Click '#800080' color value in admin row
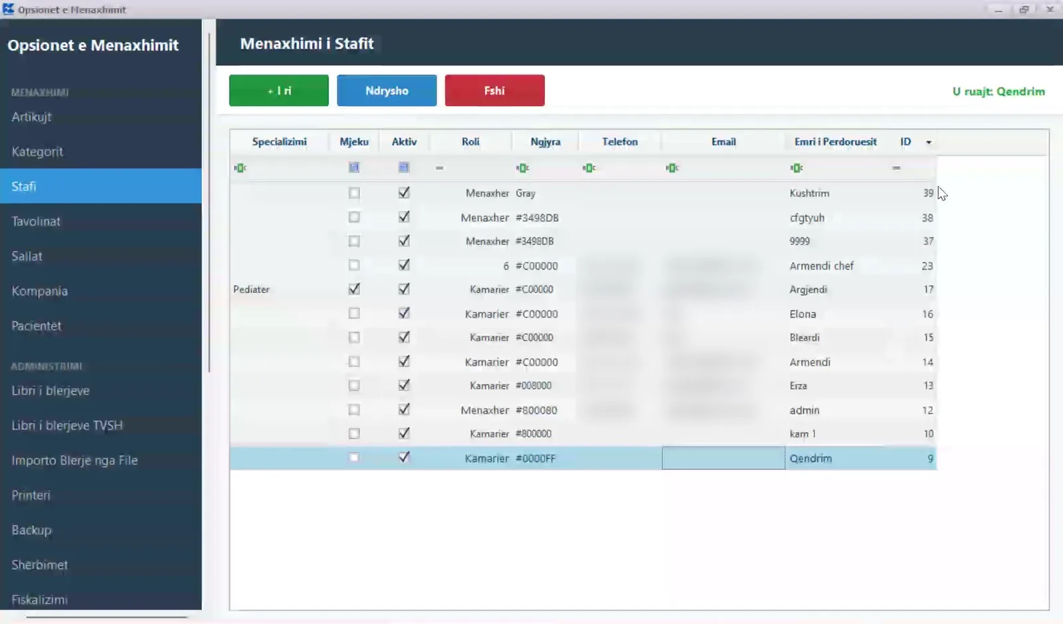 point(536,410)
